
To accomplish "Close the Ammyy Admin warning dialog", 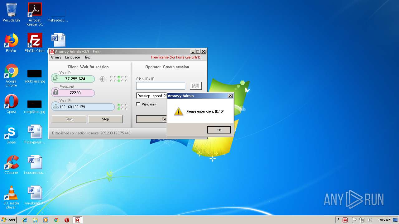I will click(x=230, y=96).
